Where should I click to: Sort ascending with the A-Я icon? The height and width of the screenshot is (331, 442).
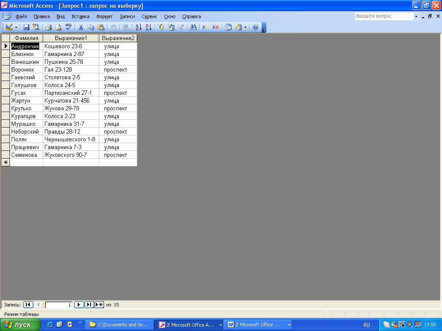tap(139, 27)
